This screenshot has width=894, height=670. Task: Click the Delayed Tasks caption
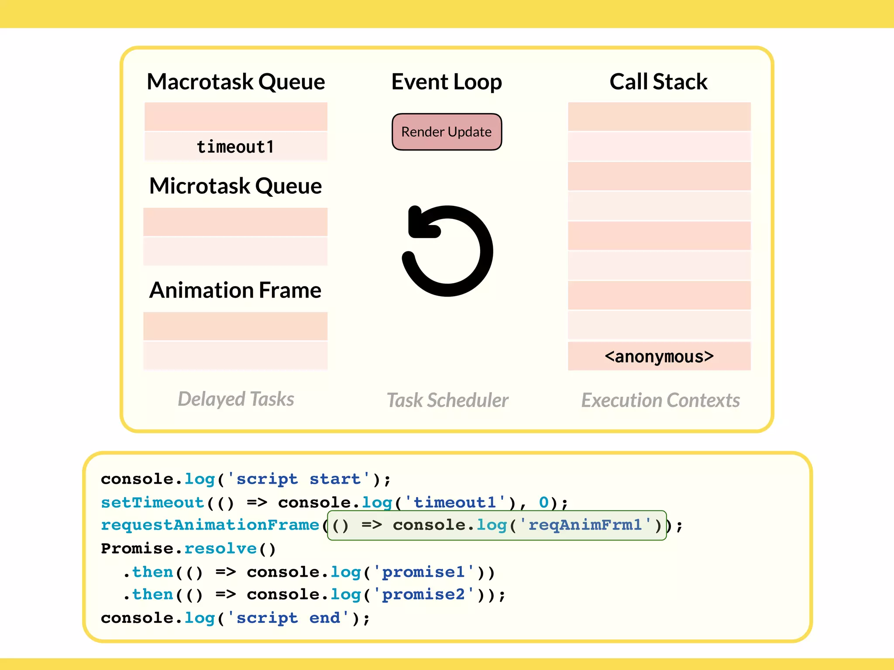(236, 399)
